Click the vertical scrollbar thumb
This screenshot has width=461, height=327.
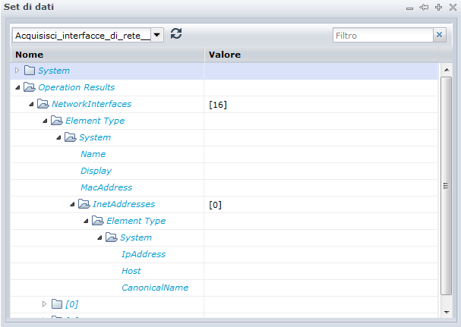point(447,186)
